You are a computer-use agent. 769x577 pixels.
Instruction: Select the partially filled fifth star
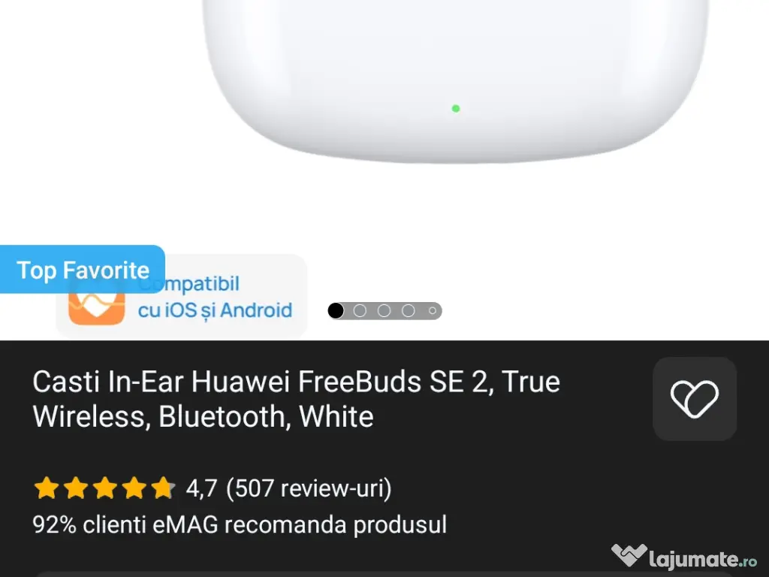point(162,488)
